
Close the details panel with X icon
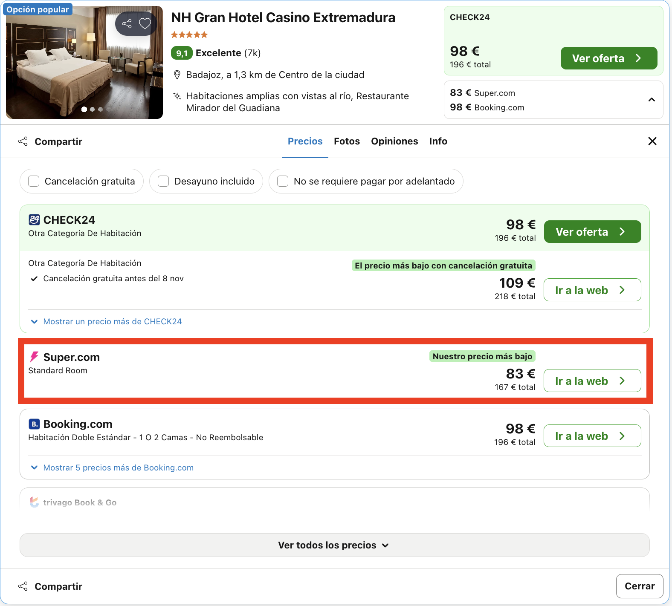pyautogui.click(x=652, y=141)
